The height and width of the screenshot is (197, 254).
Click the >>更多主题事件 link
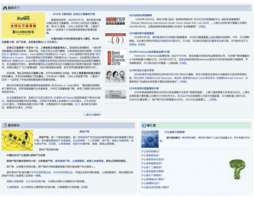click(x=92, y=115)
